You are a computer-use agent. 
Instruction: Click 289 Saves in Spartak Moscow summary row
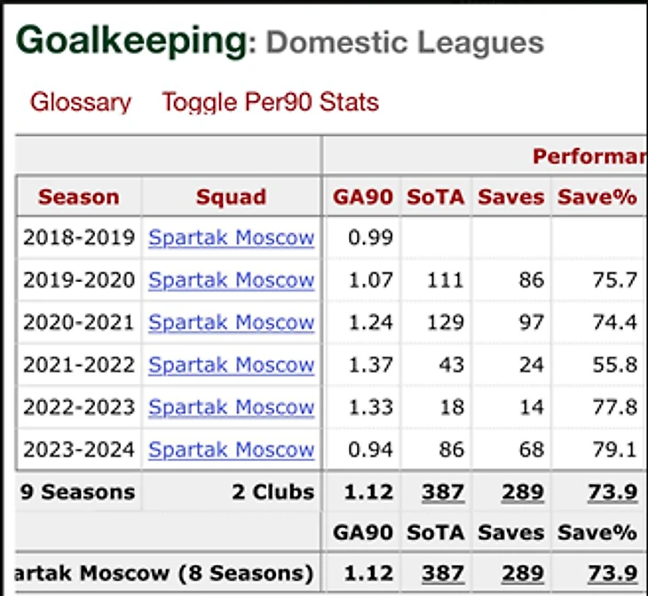(523, 573)
